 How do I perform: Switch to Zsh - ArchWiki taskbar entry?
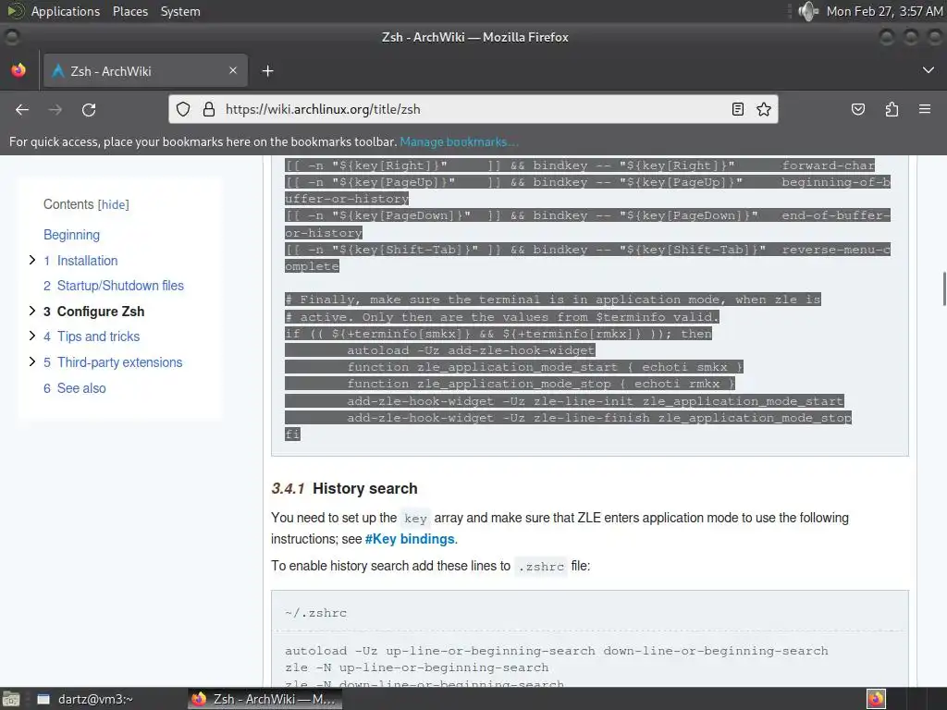click(x=264, y=699)
